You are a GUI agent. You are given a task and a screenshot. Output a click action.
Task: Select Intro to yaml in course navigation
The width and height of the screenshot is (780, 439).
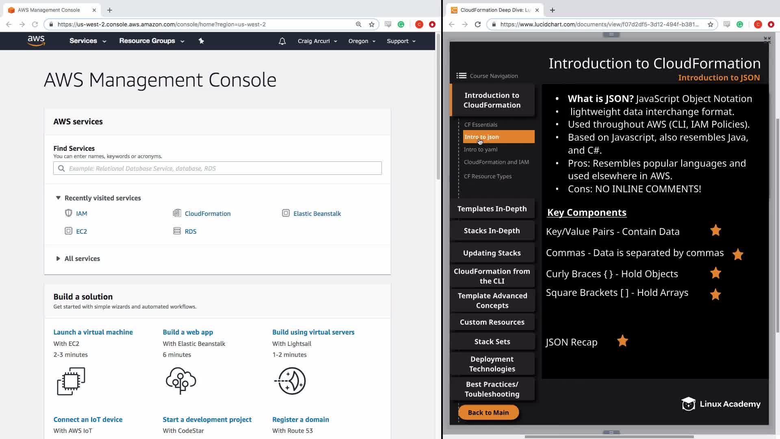[481, 149]
